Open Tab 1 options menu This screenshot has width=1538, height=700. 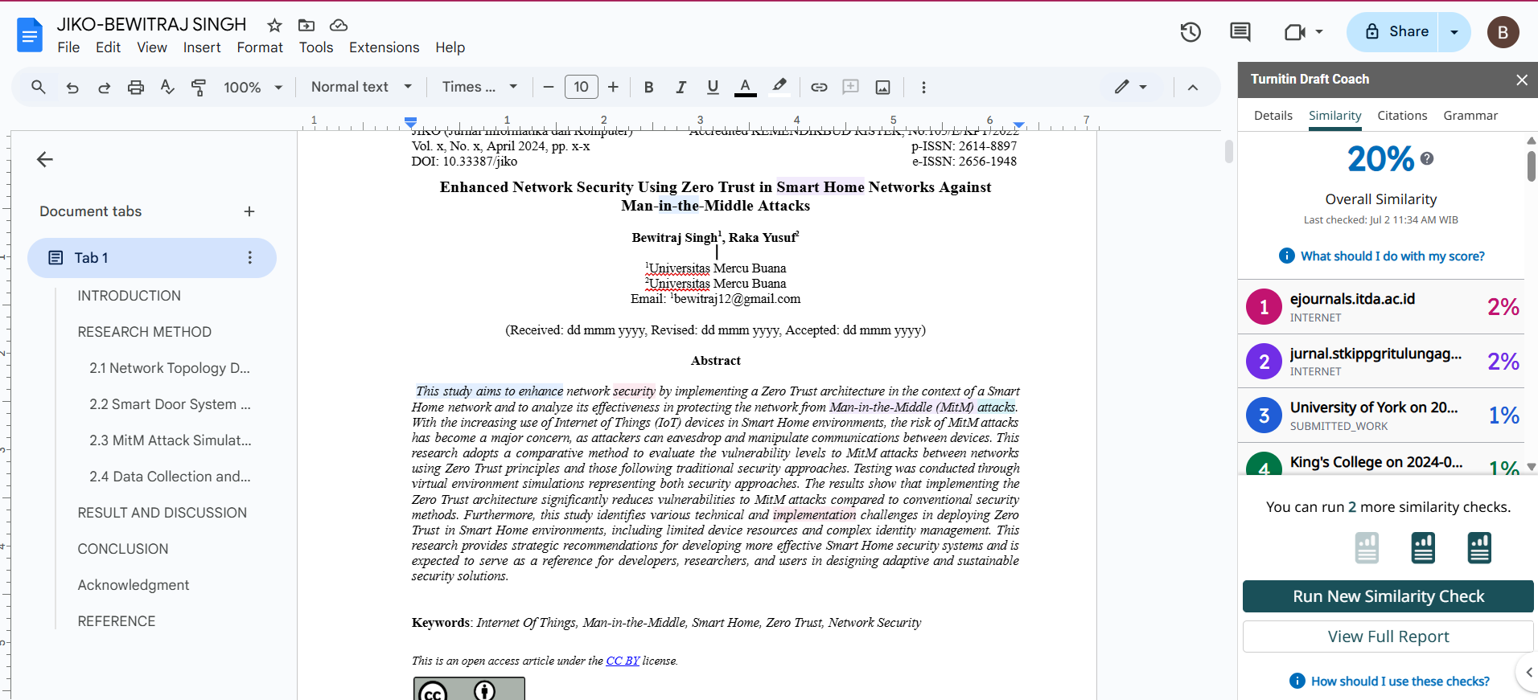tap(249, 258)
